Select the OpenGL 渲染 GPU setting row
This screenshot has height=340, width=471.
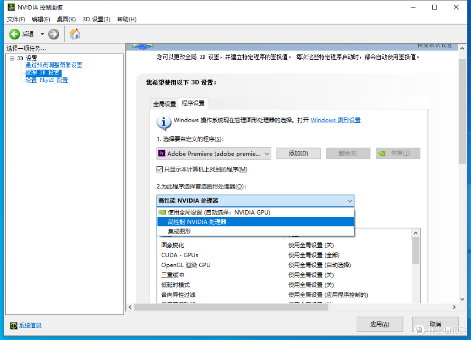coord(284,265)
